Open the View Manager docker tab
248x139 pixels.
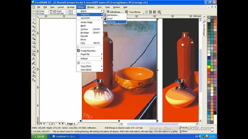(204, 28)
